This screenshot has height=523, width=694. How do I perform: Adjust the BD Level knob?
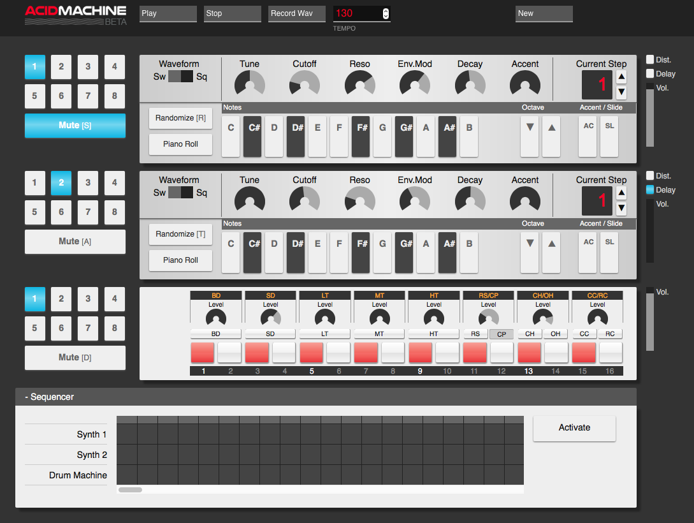(216, 318)
